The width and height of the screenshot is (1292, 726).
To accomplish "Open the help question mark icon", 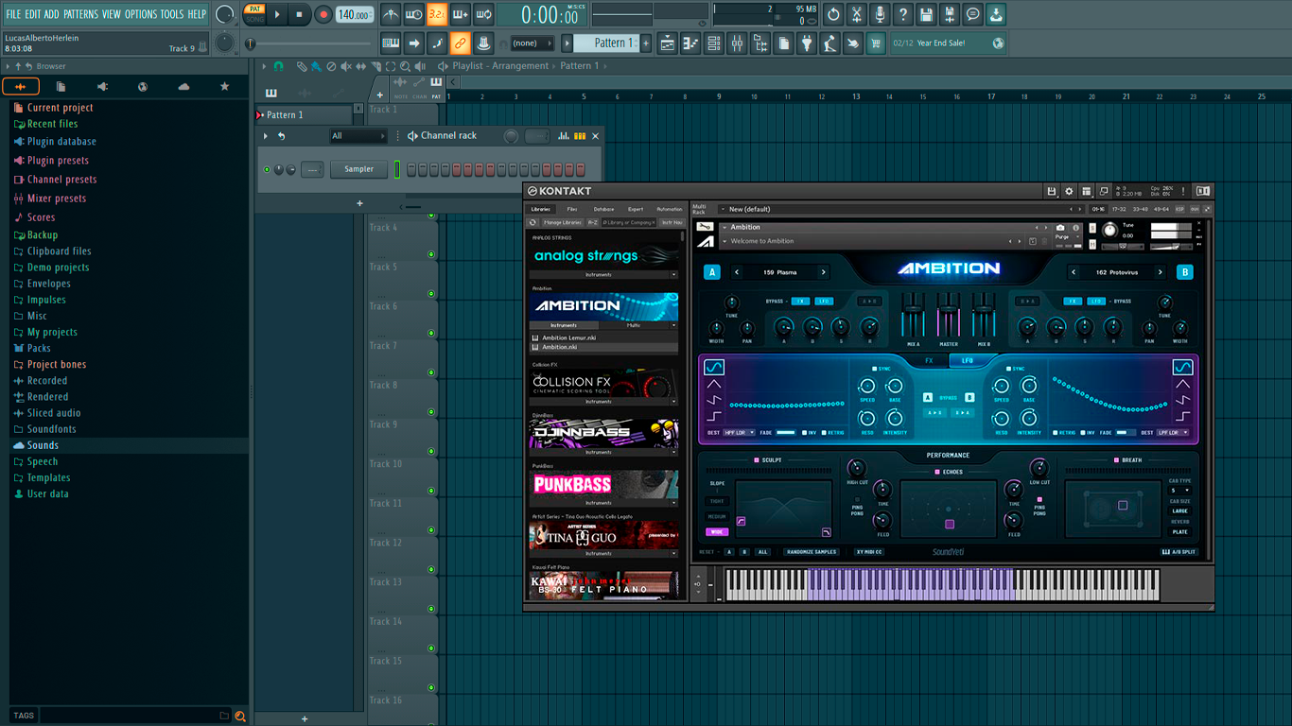I will pyautogui.click(x=903, y=14).
